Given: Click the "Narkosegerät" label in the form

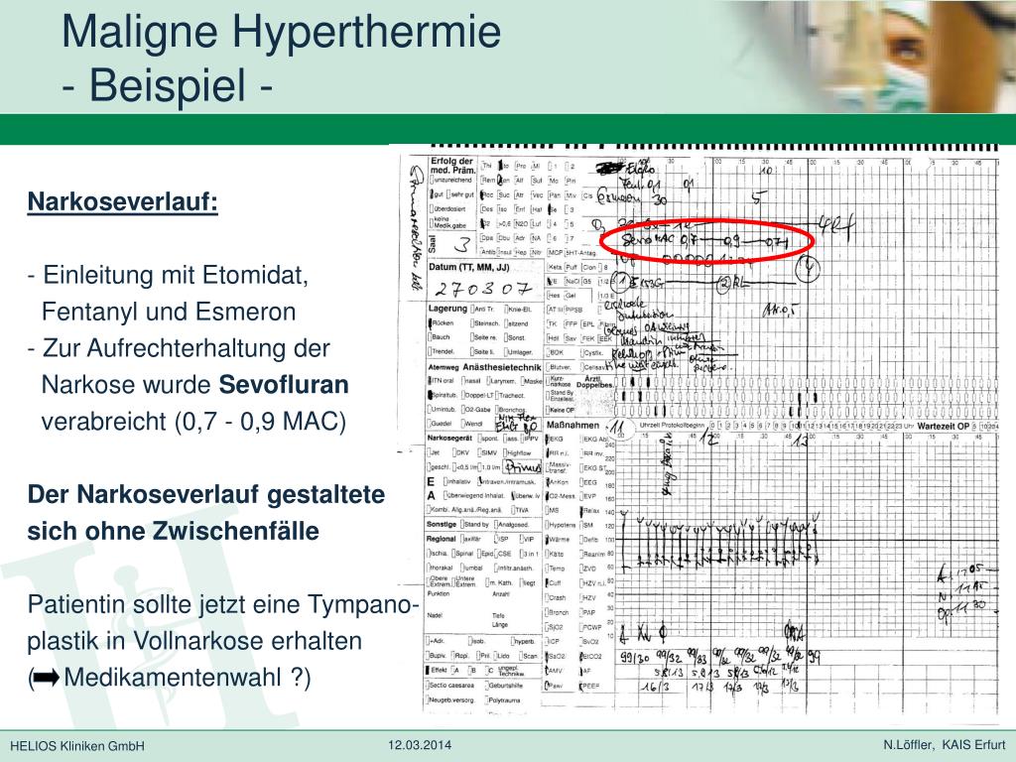Looking at the screenshot, I should [447, 438].
